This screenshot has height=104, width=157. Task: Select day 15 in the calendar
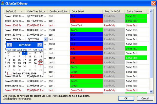[x=14, y=60]
